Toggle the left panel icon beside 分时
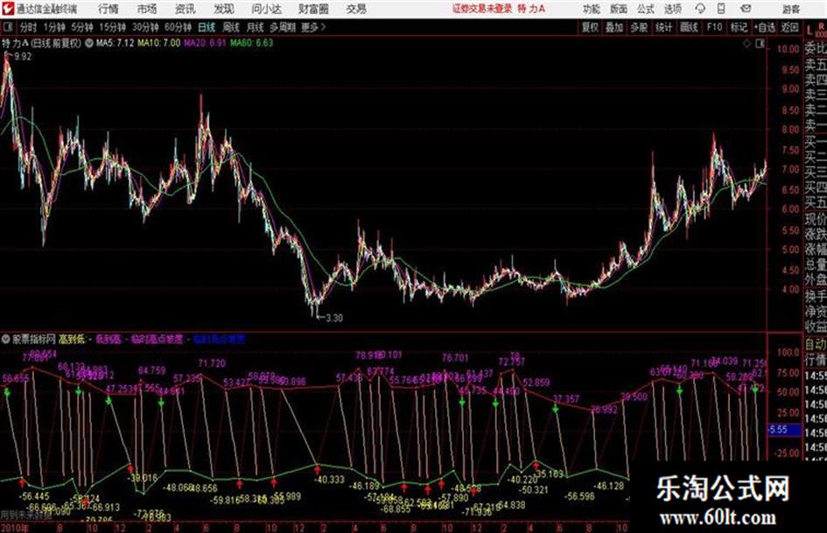The image size is (827, 533). tap(7, 27)
